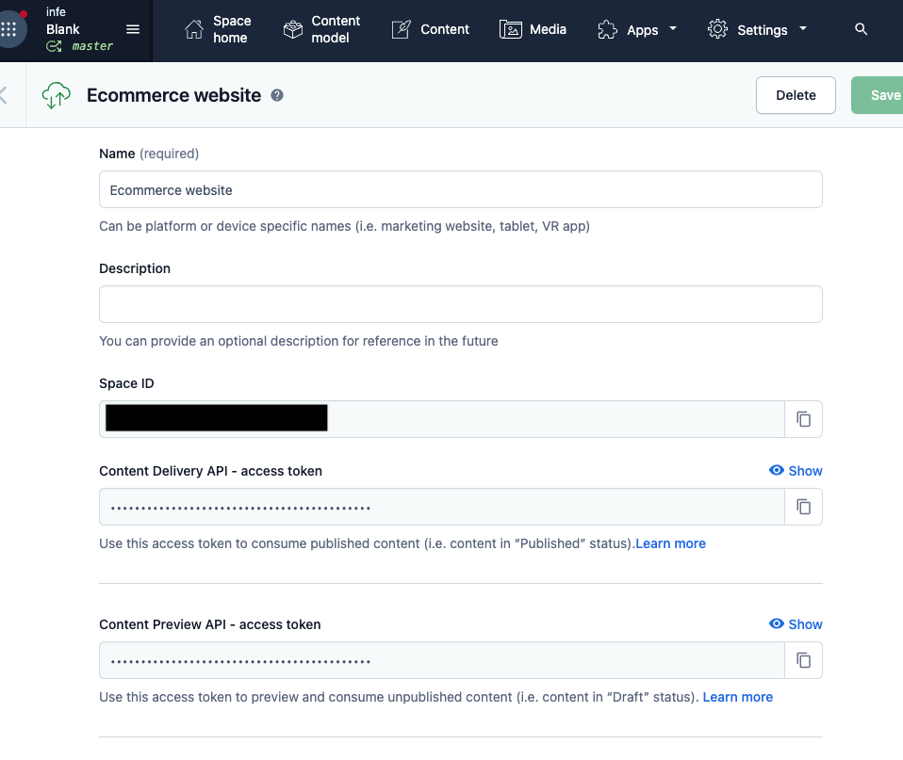Viewport: 903px width, 760px height.
Task: Go to the Content section
Action: click(431, 29)
